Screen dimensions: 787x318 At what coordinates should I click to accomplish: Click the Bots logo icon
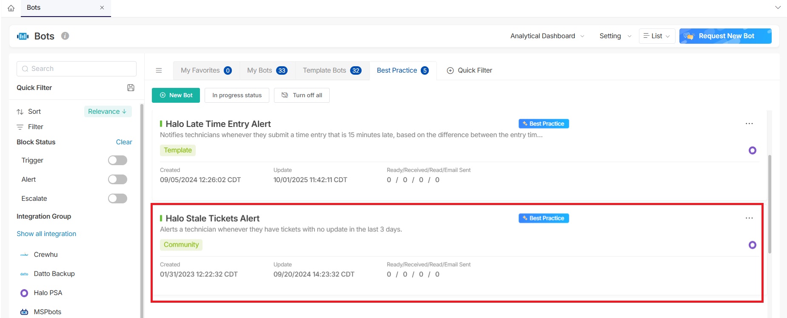23,37
